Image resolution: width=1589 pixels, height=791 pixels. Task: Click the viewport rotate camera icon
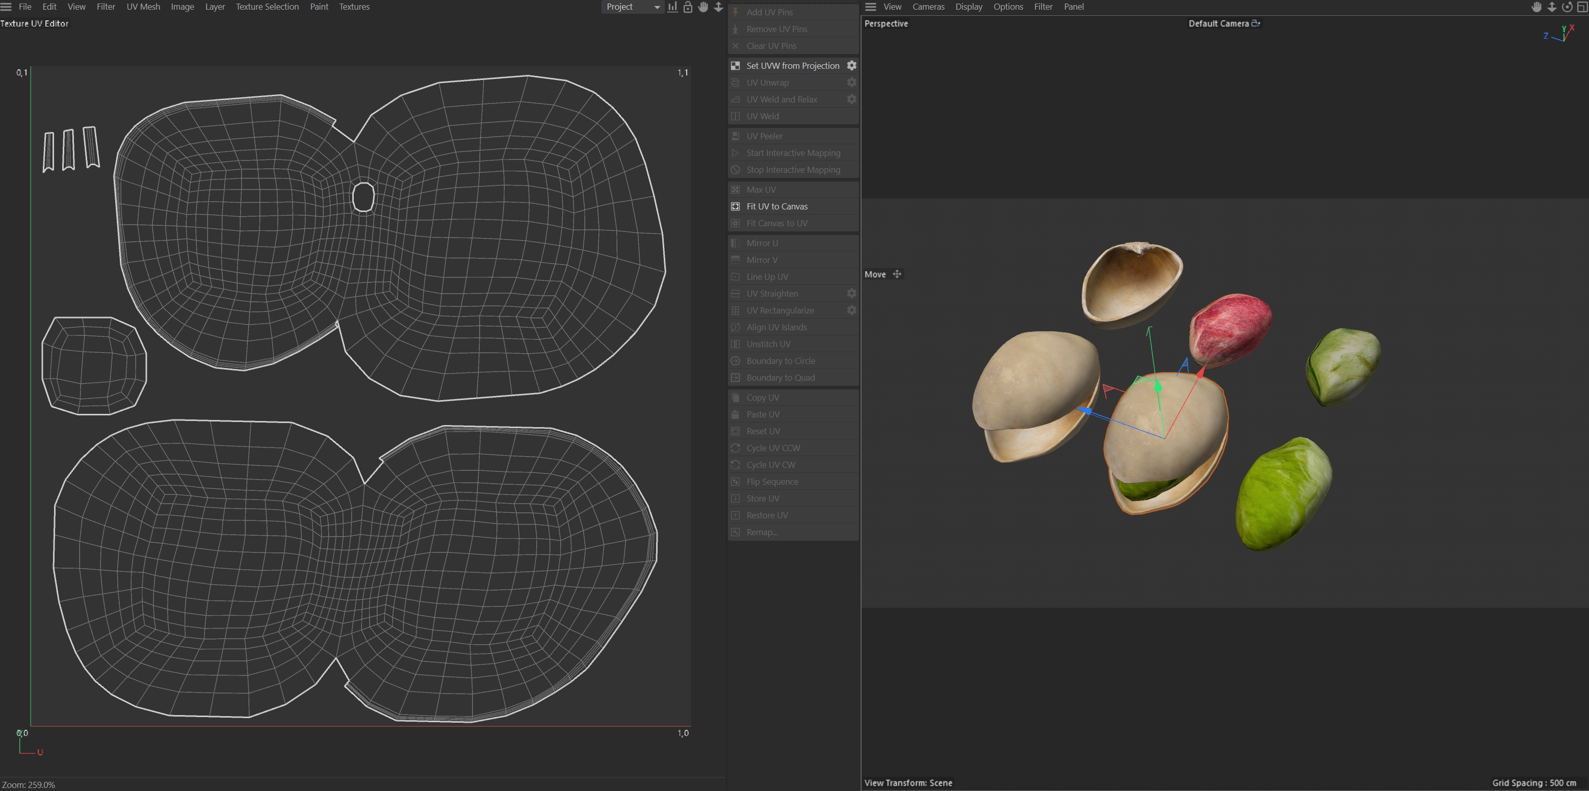click(x=1567, y=7)
